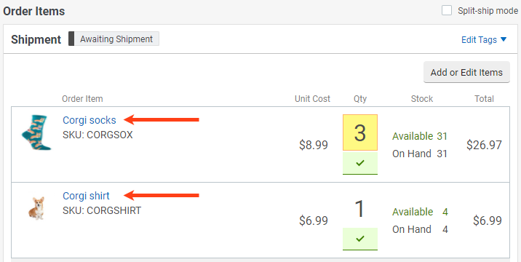521x262 pixels.
Task: Click the Corgi socks product thumbnail
Action: 36,132
